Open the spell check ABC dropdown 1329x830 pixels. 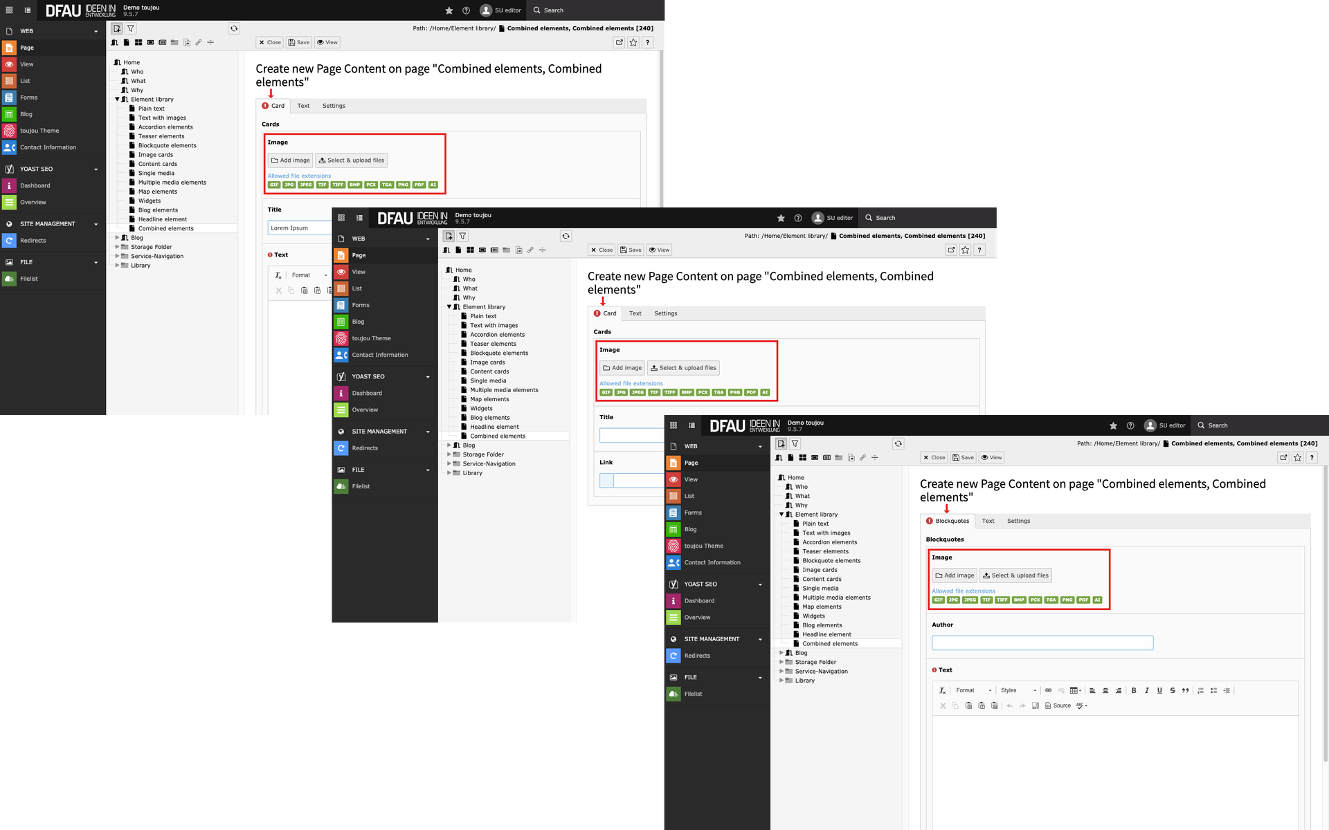[1082, 705]
